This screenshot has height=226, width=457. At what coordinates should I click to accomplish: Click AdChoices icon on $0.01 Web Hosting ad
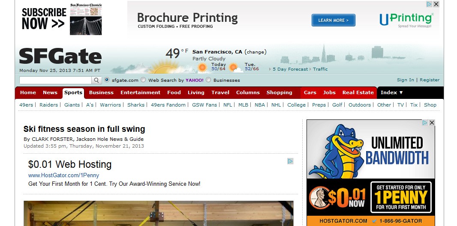pyautogui.click(x=290, y=161)
